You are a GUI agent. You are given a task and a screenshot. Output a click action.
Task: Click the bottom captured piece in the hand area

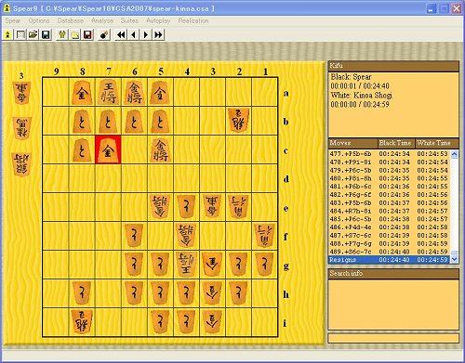click(x=21, y=164)
